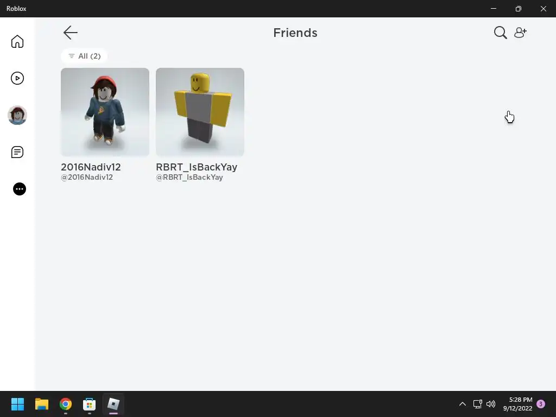Go back using the left arrow
The image size is (556, 417).
[70, 33]
